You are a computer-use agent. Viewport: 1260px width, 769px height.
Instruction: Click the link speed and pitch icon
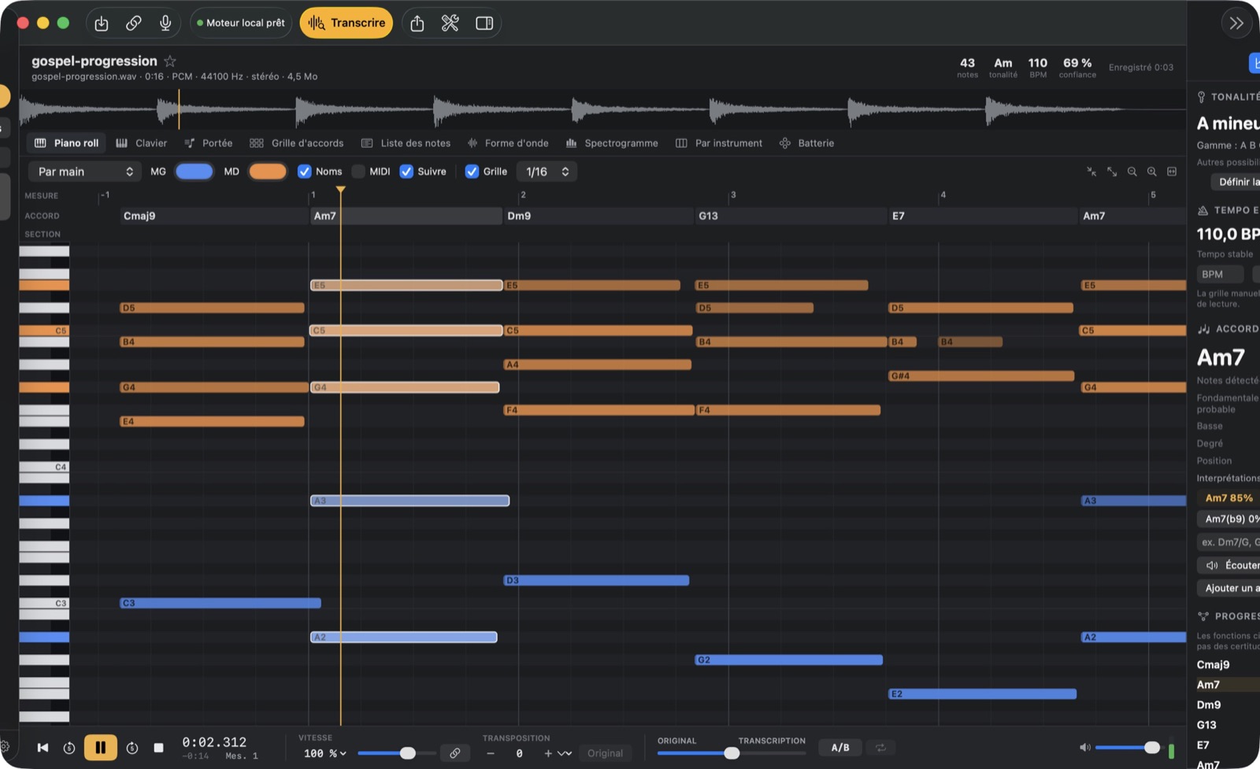pos(455,753)
